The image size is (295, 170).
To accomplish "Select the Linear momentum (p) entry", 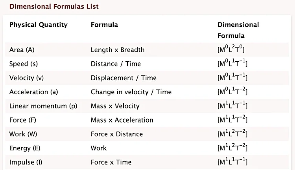I will (43, 106).
